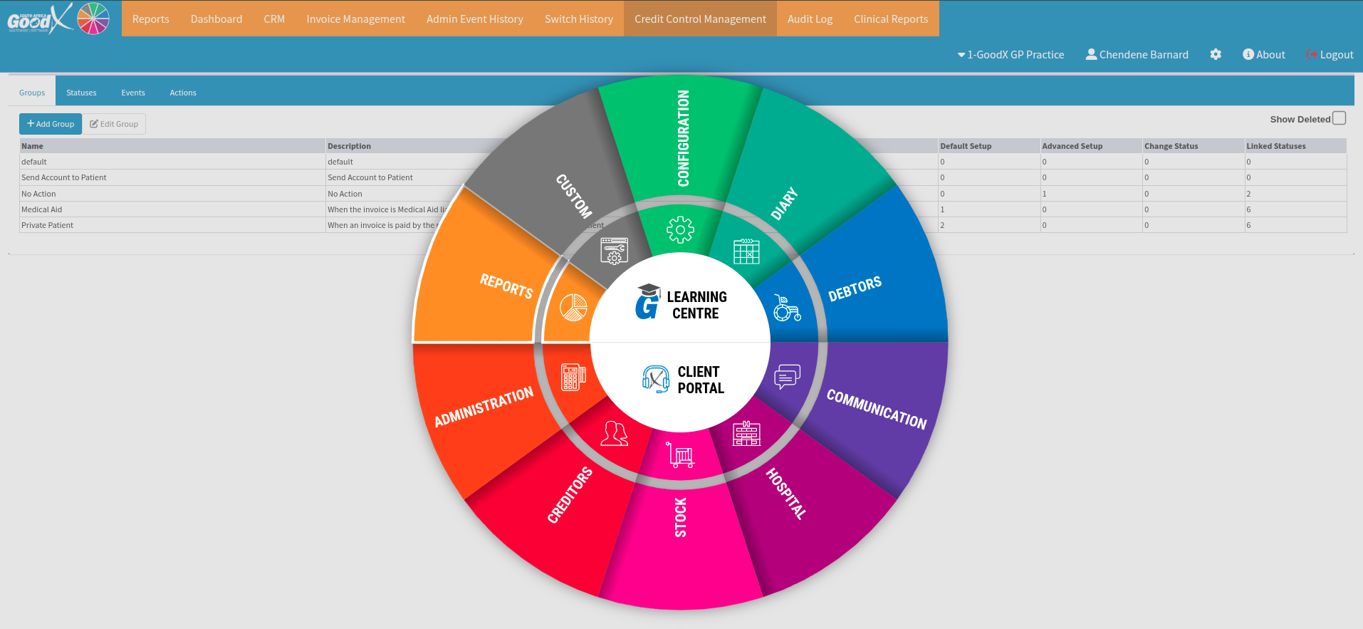The height and width of the screenshot is (629, 1363).
Task: Click the Stock trolley icon
Action: (x=681, y=454)
